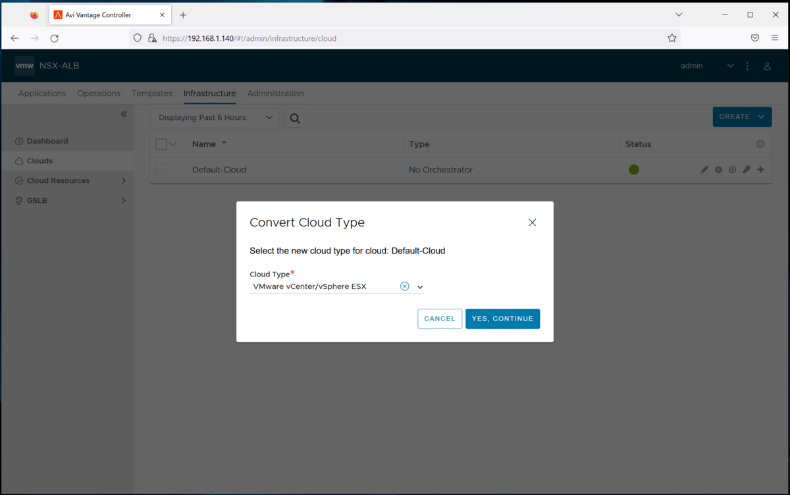The height and width of the screenshot is (495, 790).
Task: Click the address bar URL
Action: [x=250, y=38]
